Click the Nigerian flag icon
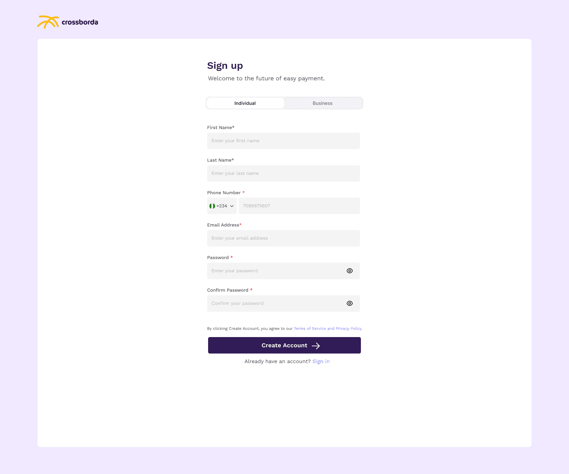 (212, 206)
